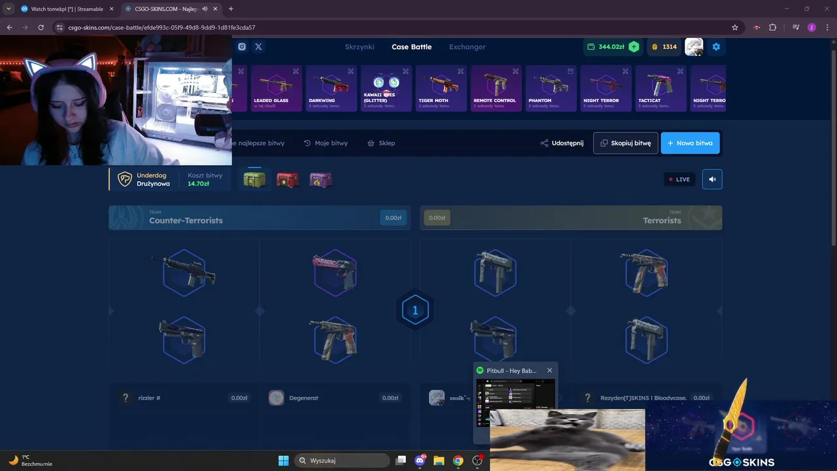Click the Skopiuj bitwę button

point(625,143)
